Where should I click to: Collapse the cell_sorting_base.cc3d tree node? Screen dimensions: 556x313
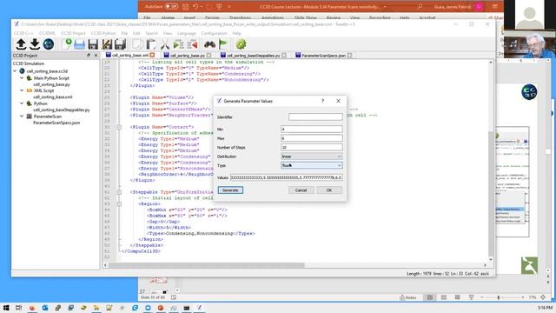[16, 71]
